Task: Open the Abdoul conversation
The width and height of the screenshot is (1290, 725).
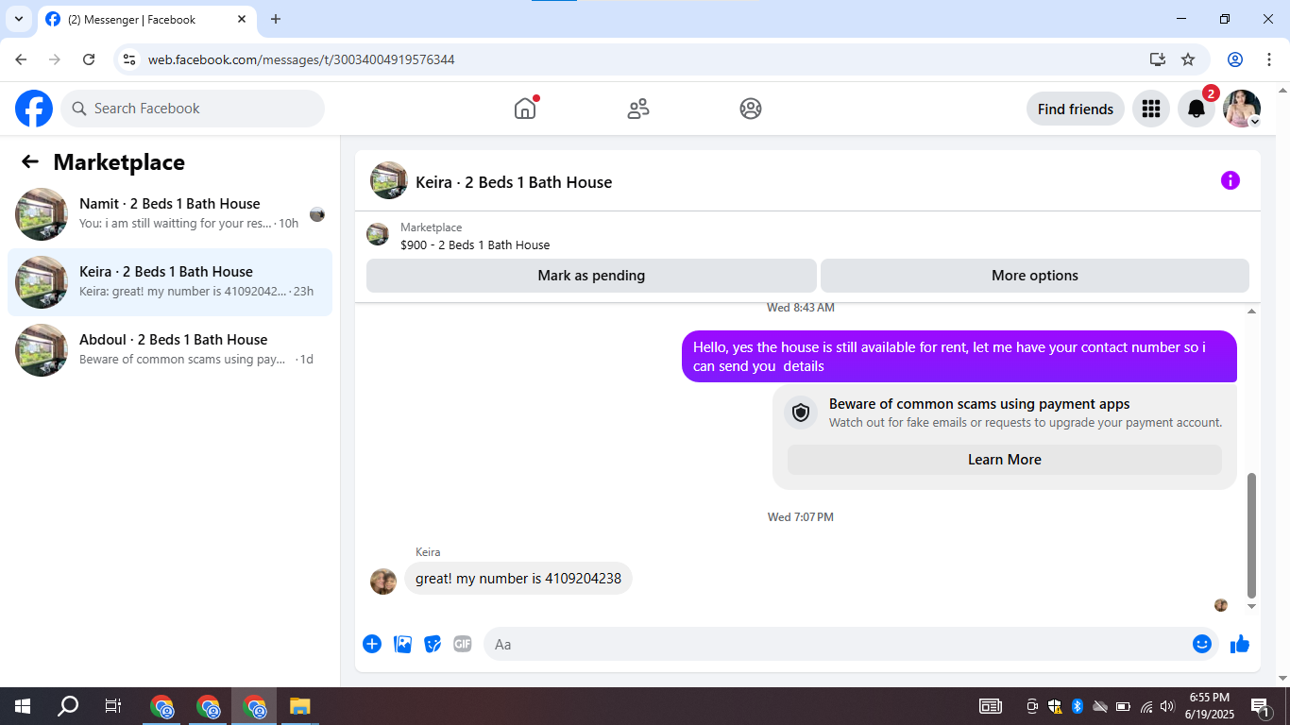Action: tap(170, 350)
